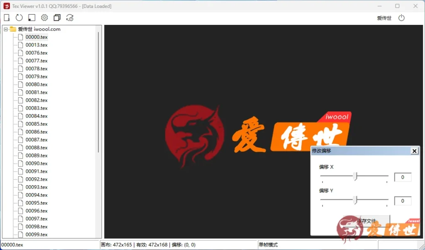The image size is (425, 250).
Task: Click the overlapping squares toolbar icon
Action: [x=57, y=17]
